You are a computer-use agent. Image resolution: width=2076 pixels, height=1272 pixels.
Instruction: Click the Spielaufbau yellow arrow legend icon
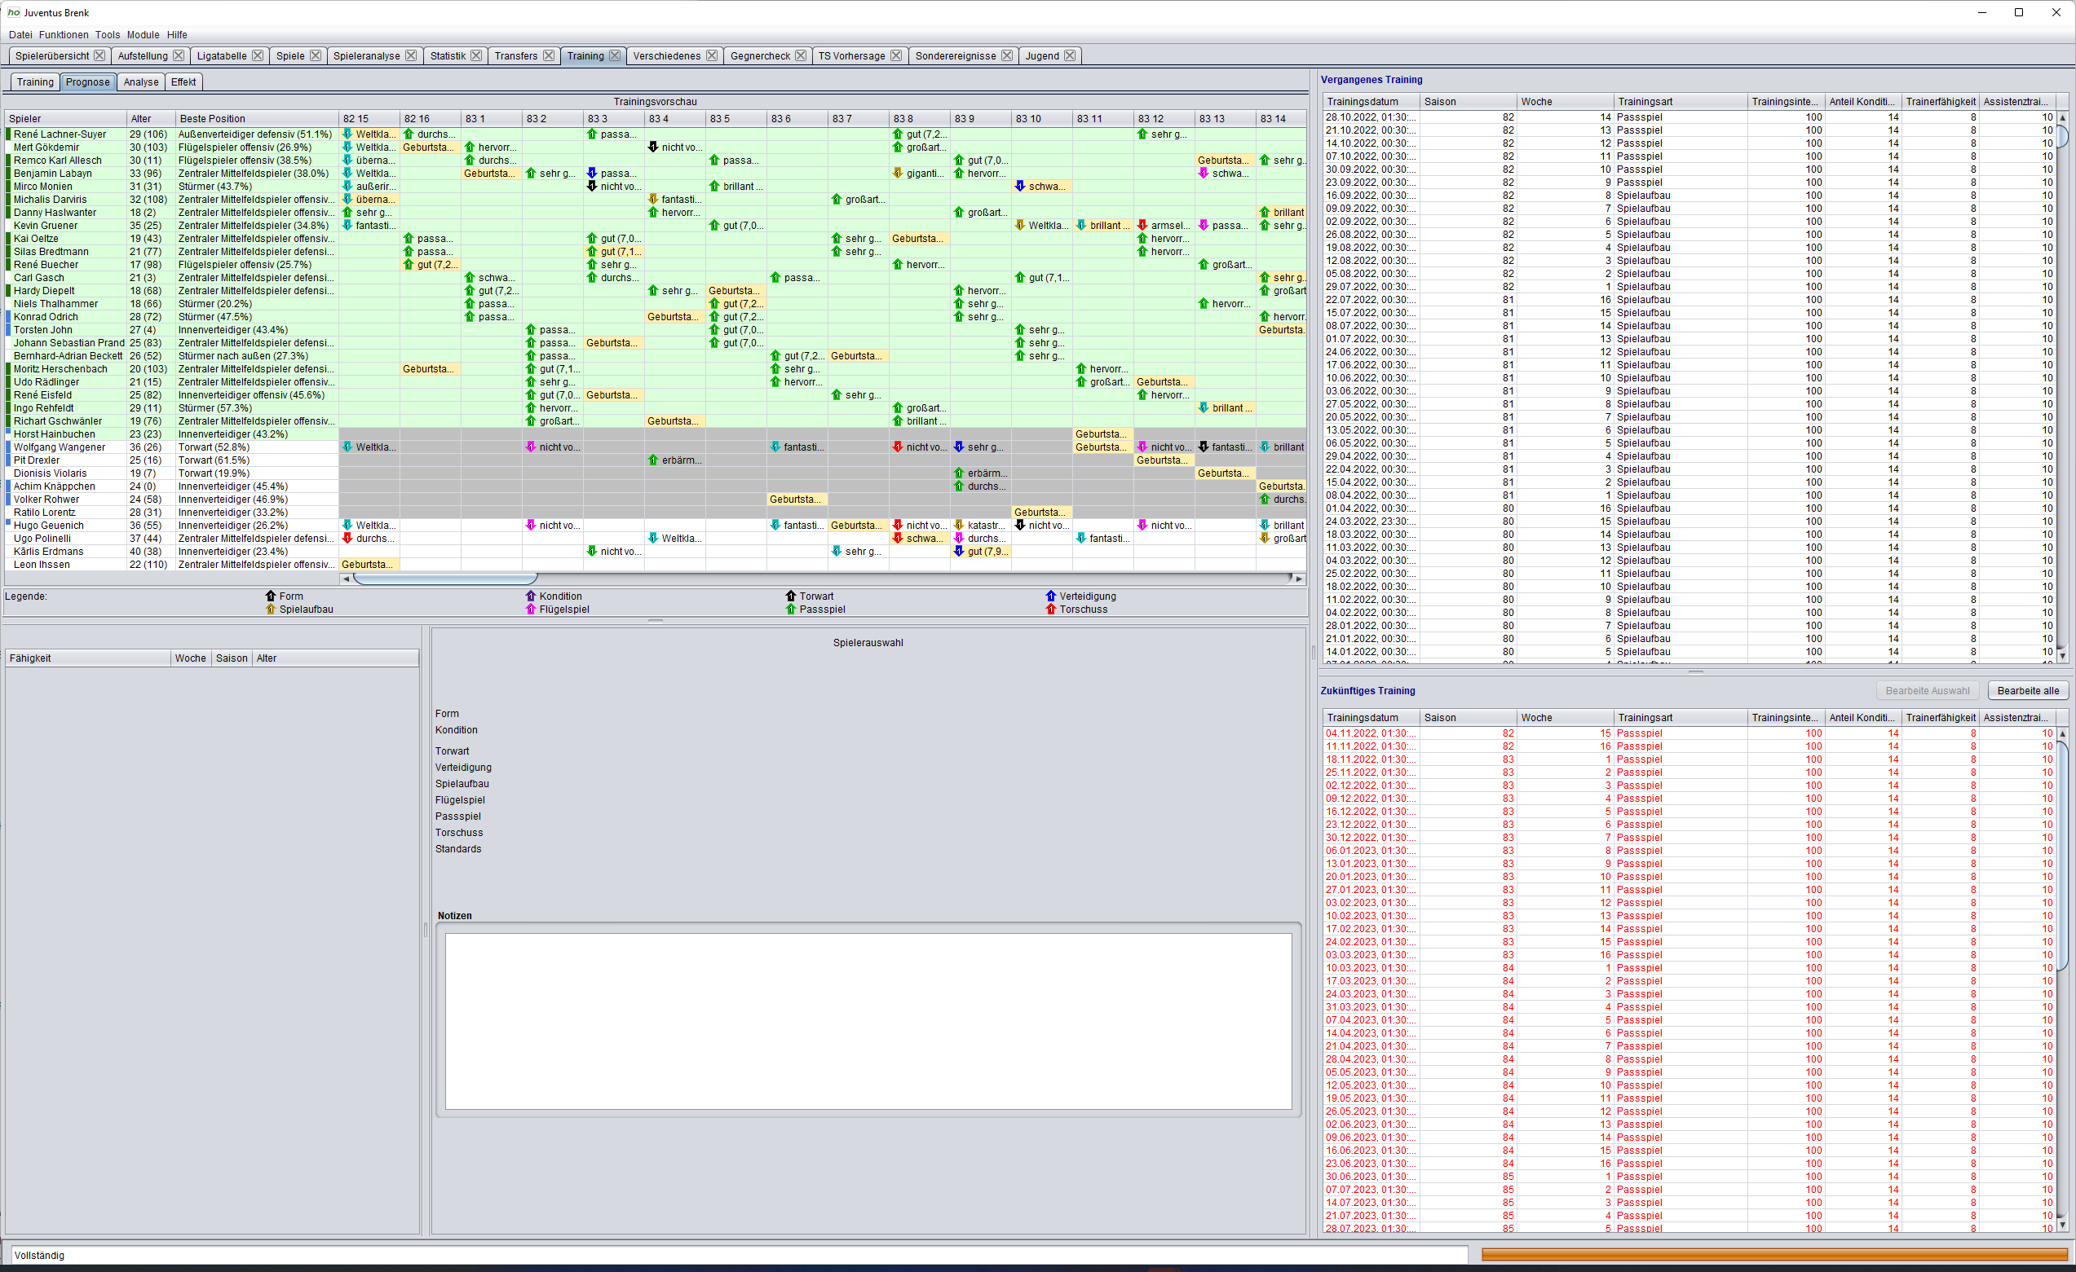point(271,610)
